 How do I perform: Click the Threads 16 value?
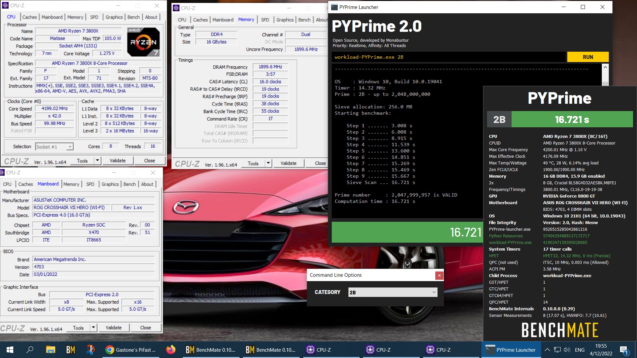coord(153,147)
